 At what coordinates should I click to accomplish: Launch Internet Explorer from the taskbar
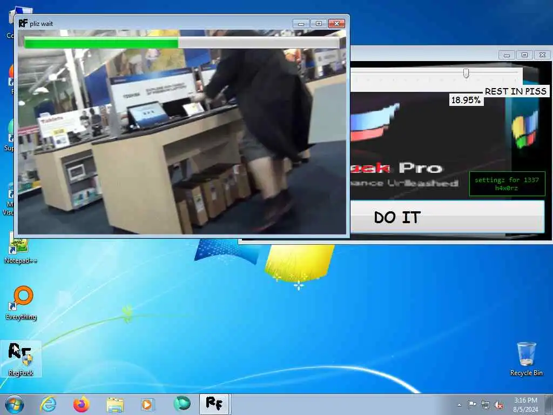click(x=48, y=404)
